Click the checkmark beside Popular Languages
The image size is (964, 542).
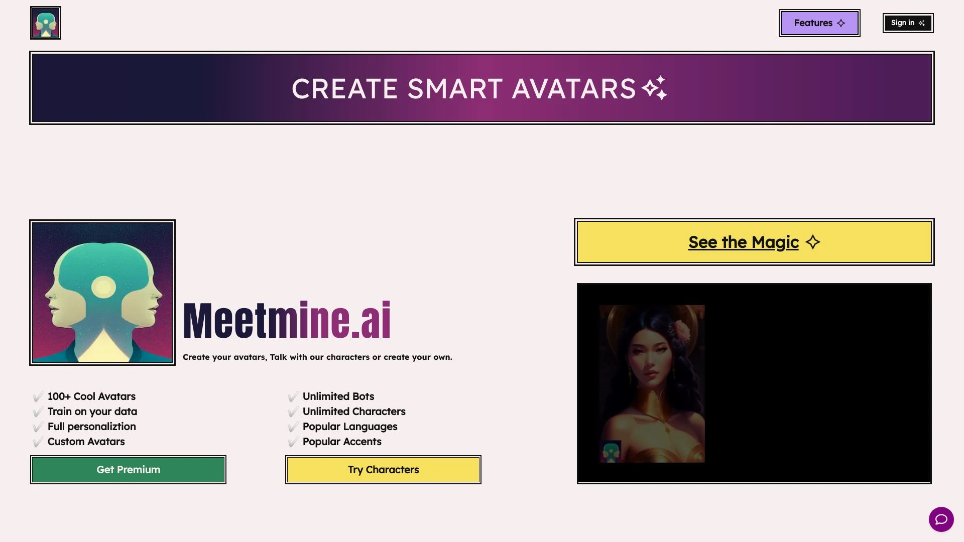[x=293, y=427]
